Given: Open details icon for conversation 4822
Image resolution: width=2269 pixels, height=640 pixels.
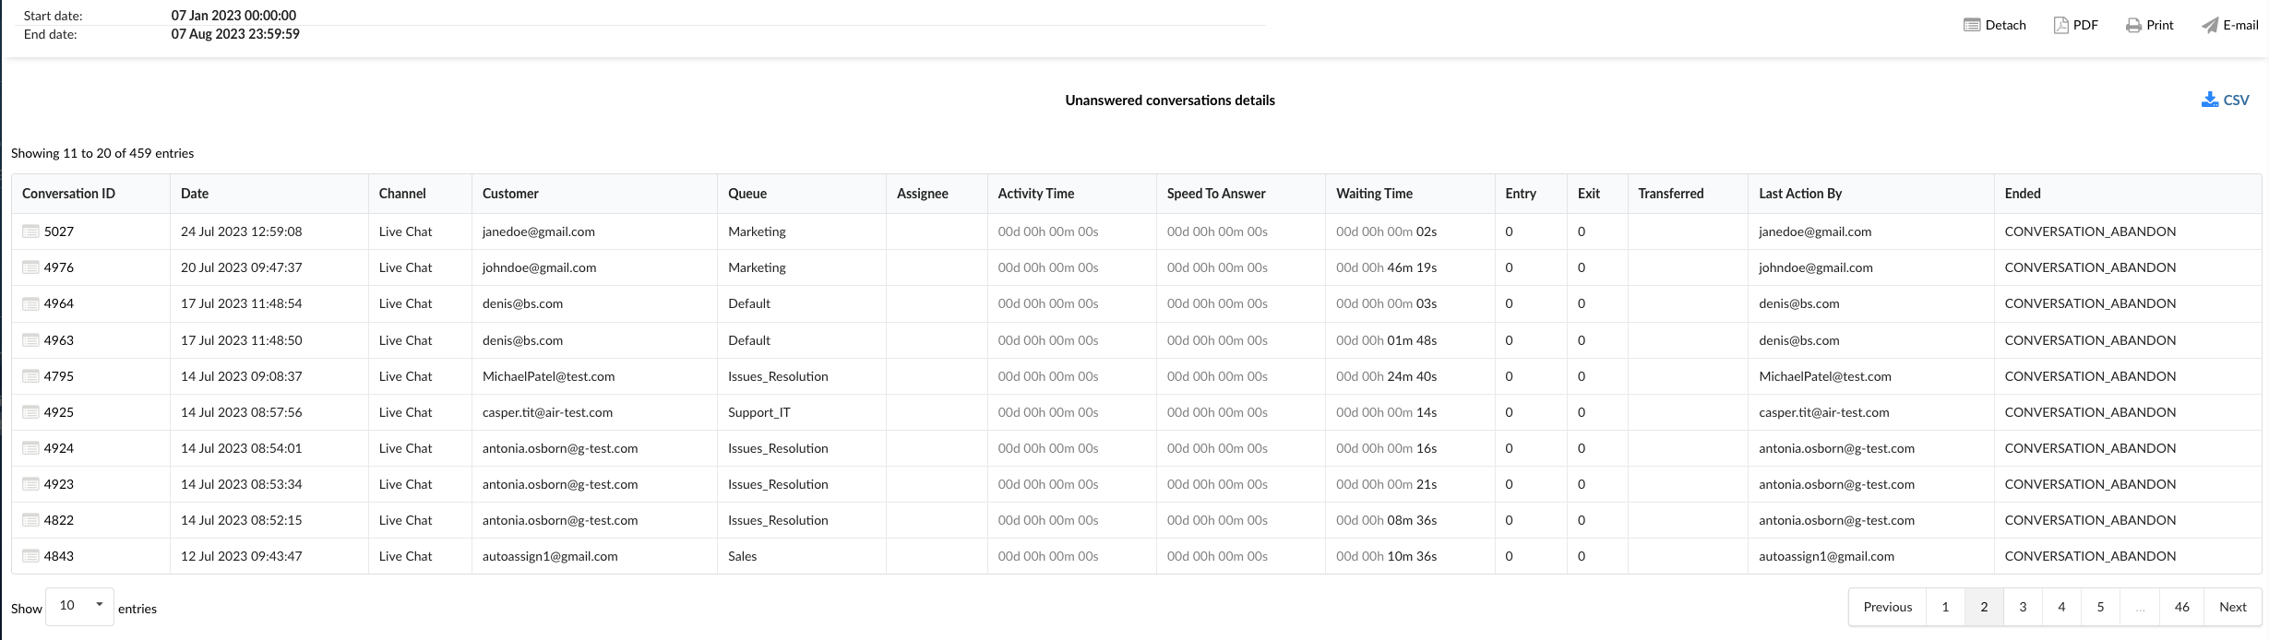Looking at the screenshot, I should point(30,520).
